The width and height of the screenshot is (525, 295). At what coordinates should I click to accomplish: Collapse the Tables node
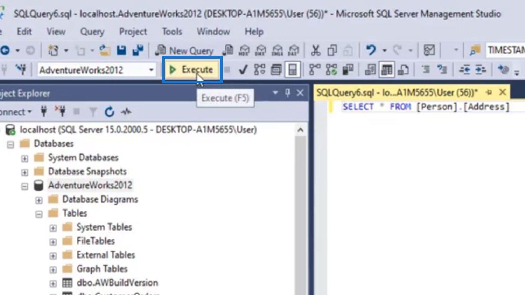tap(39, 214)
